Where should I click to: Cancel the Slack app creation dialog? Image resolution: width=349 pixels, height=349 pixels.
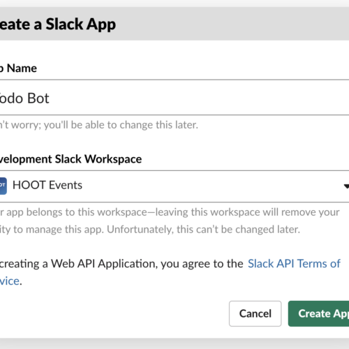coord(255,313)
